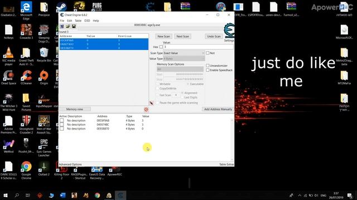Open Outlast 2 desktop shortcut
The width and height of the screenshot is (357, 200).
(44, 168)
